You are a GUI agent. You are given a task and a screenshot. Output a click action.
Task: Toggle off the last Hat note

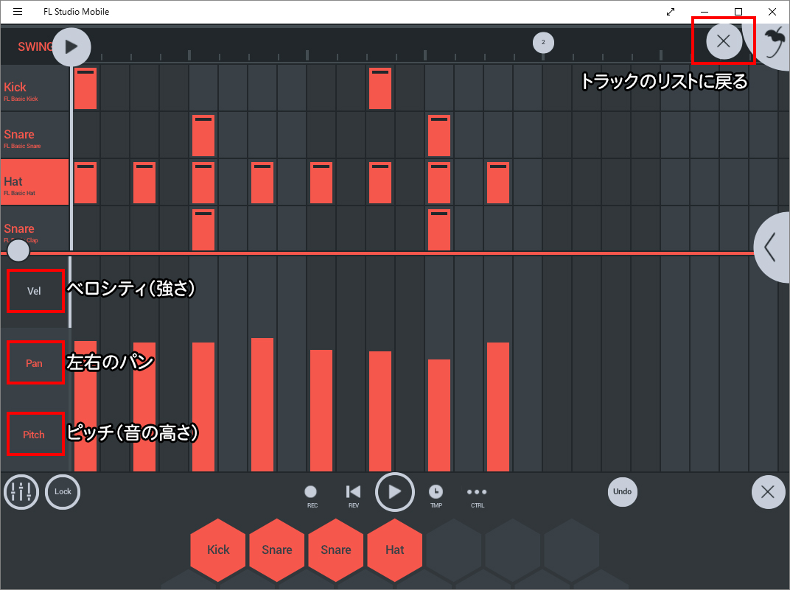tap(498, 183)
